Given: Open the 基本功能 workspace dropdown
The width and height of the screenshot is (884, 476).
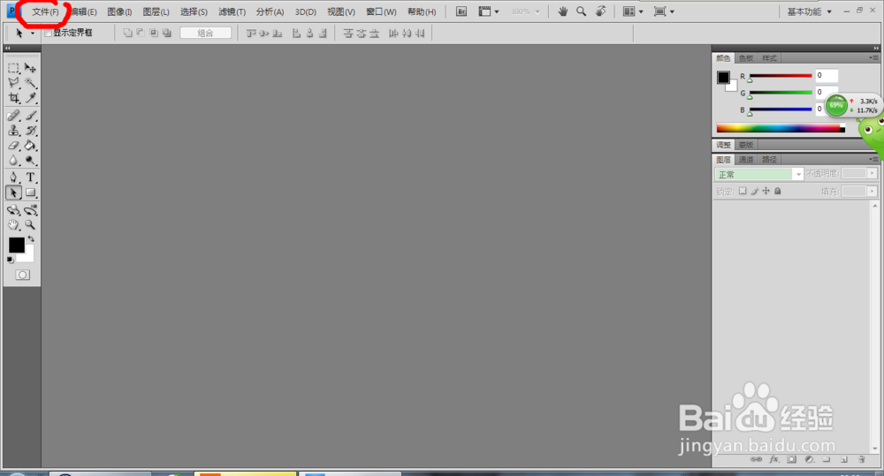Looking at the screenshot, I should (x=809, y=11).
